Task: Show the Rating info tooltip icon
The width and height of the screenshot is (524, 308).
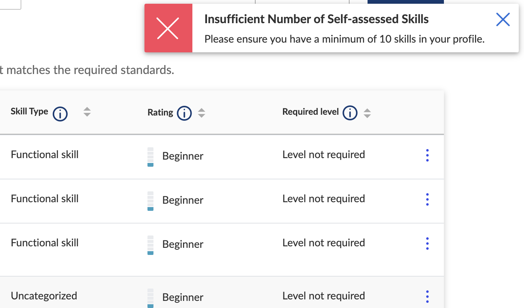Action: (x=184, y=113)
